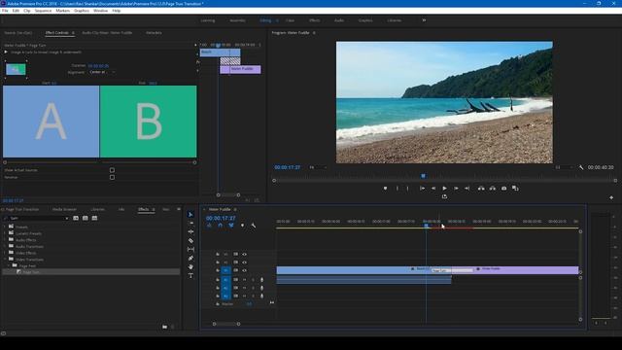
Task: Toggle Linked Selection in the timeline
Action: click(x=231, y=226)
